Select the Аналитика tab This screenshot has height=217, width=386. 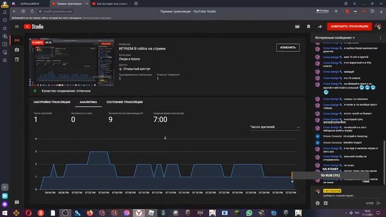click(x=89, y=102)
